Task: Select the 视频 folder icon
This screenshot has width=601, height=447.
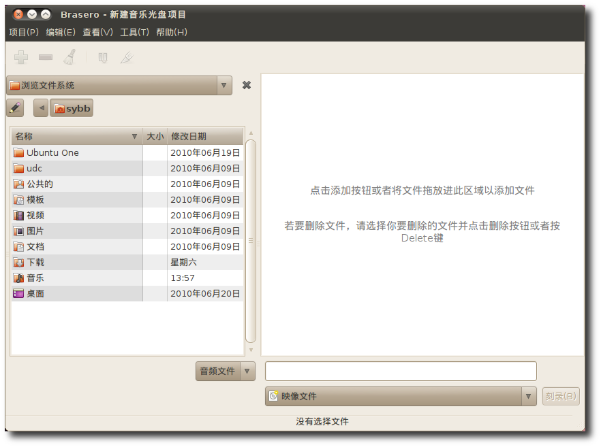Action: [x=18, y=216]
